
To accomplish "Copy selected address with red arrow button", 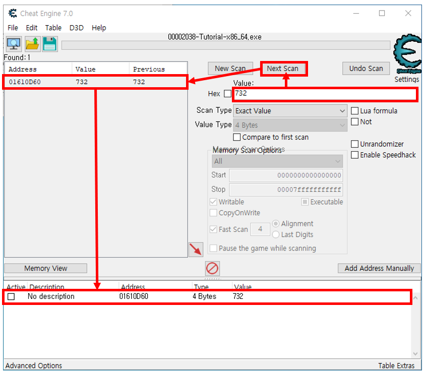I will click(196, 250).
